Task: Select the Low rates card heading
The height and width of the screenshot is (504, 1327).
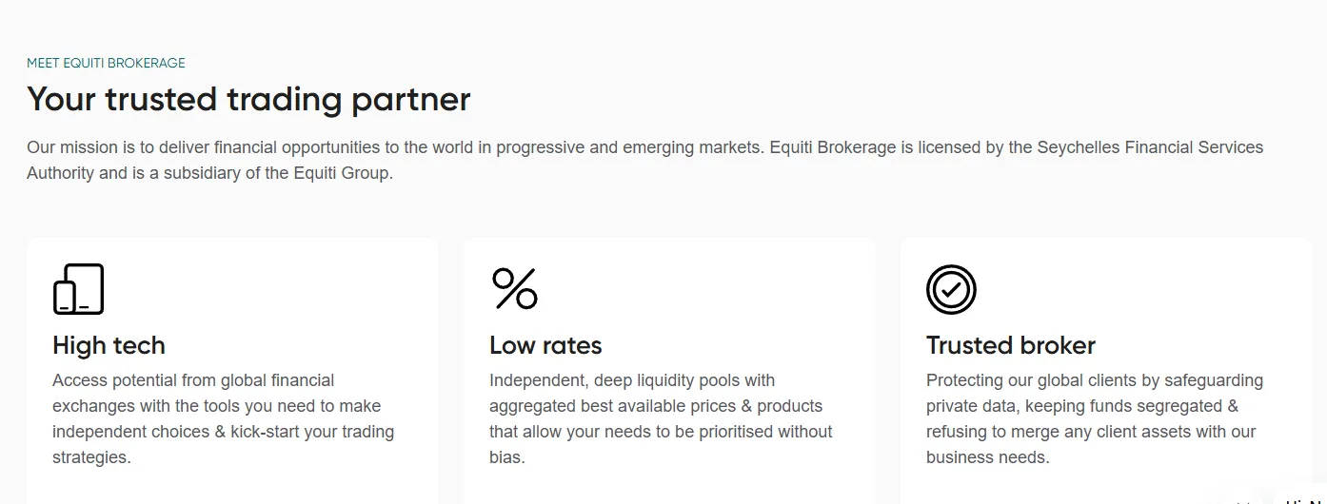Action: 545,345
